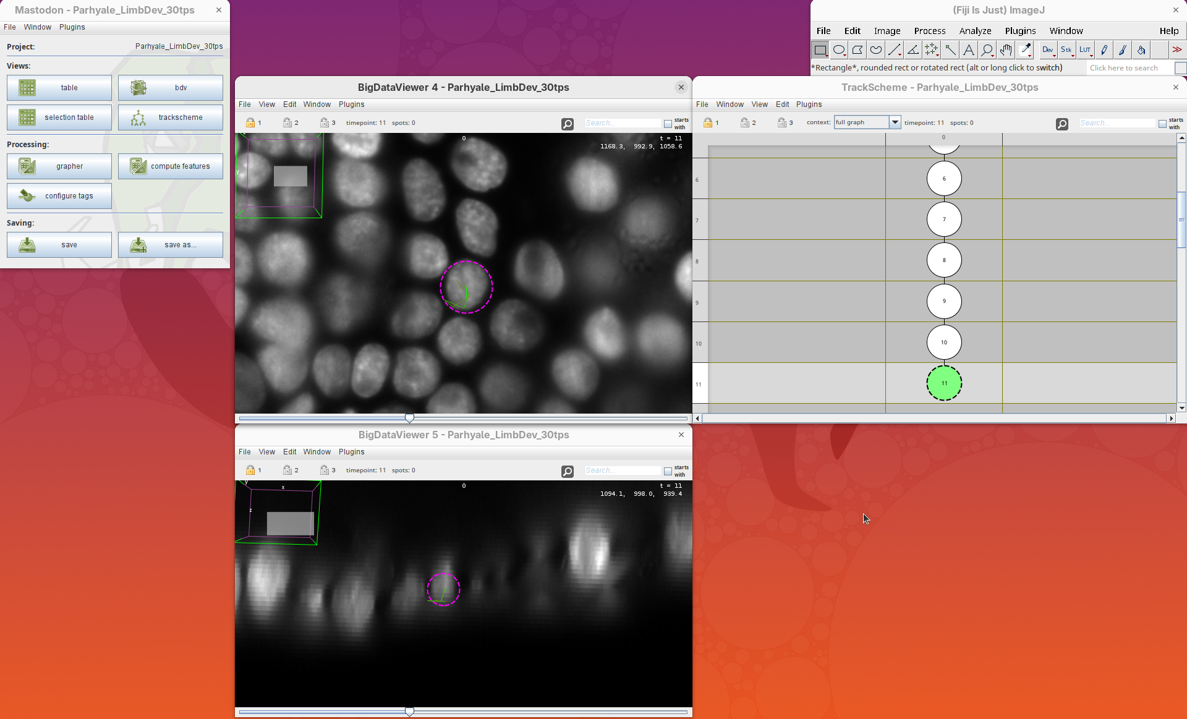
Task: Select the Flood Fill bucket tool
Action: pos(1141,50)
